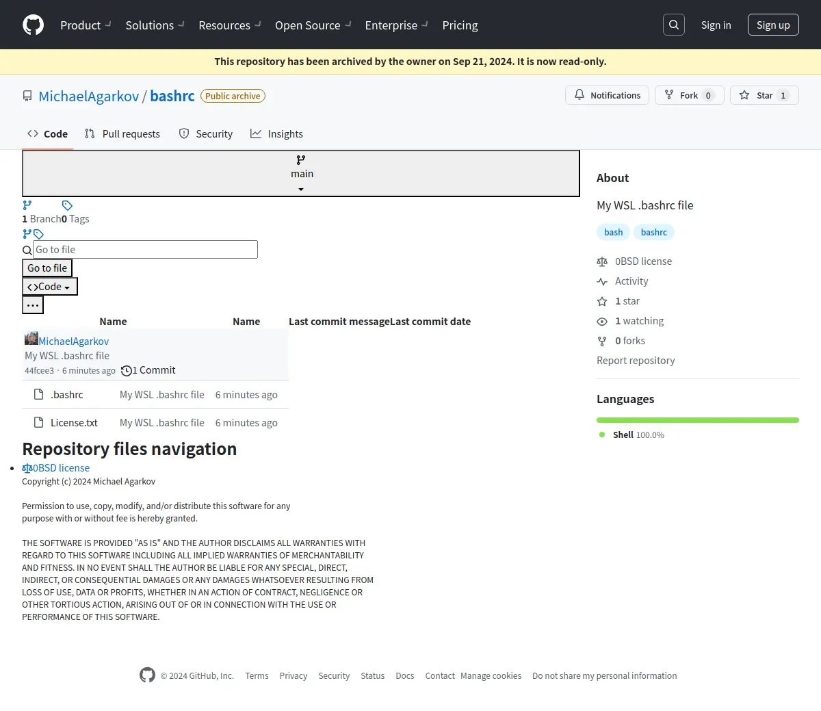The height and width of the screenshot is (711, 821).
Task: Open 0 Tags link
Action: [x=75, y=219]
